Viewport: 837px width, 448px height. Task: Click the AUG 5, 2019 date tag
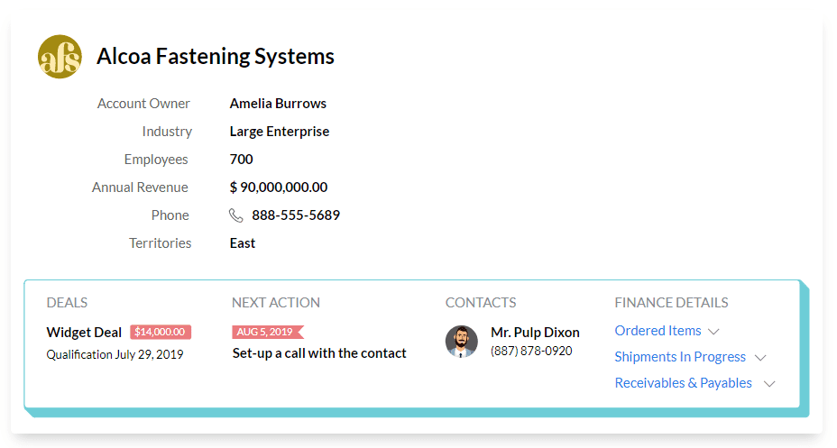268,332
